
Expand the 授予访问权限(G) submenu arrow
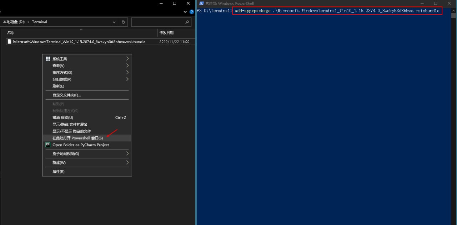click(127, 153)
